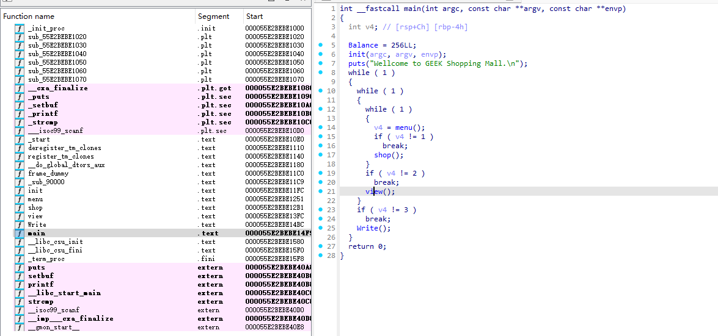Toggle breakpoint dot on line 6
718x336 pixels.
321,54
